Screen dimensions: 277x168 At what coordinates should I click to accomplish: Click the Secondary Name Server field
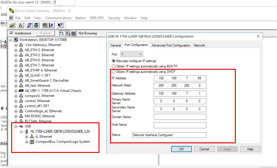point(180,109)
